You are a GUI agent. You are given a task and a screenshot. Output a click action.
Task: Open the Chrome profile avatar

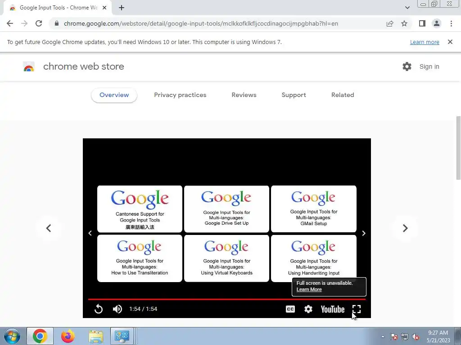437,23
